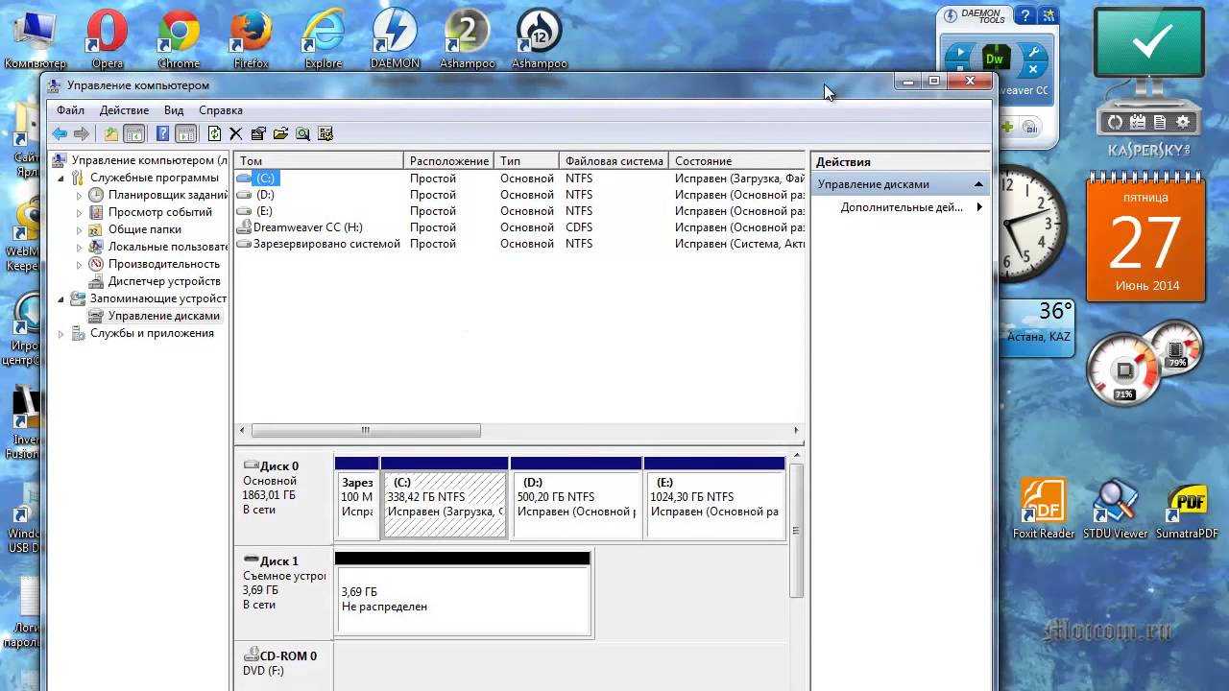Click the blue question mark Help icon
Screen dimensions: 1229x691
tap(163, 134)
